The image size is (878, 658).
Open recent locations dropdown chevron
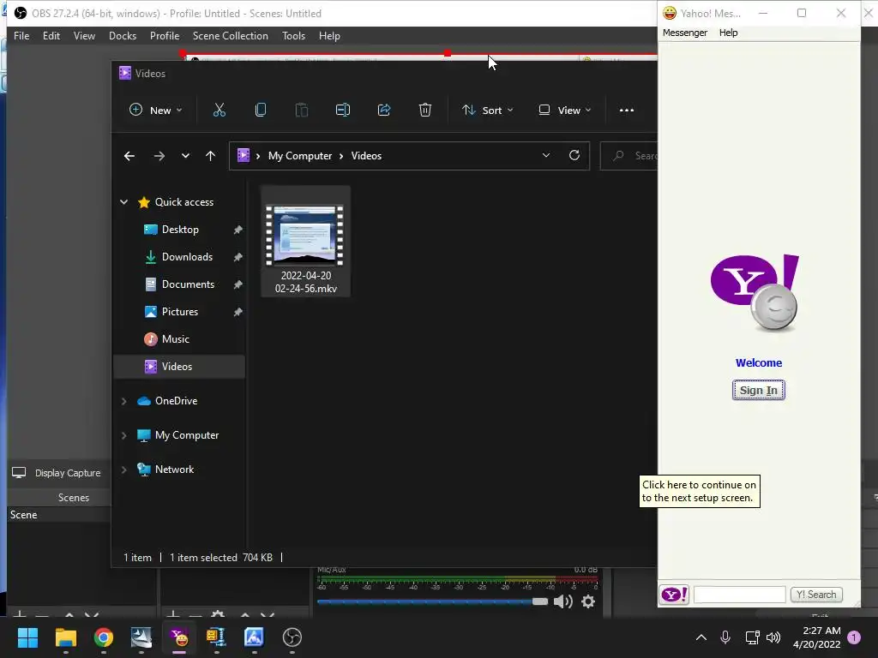click(185, 156)
